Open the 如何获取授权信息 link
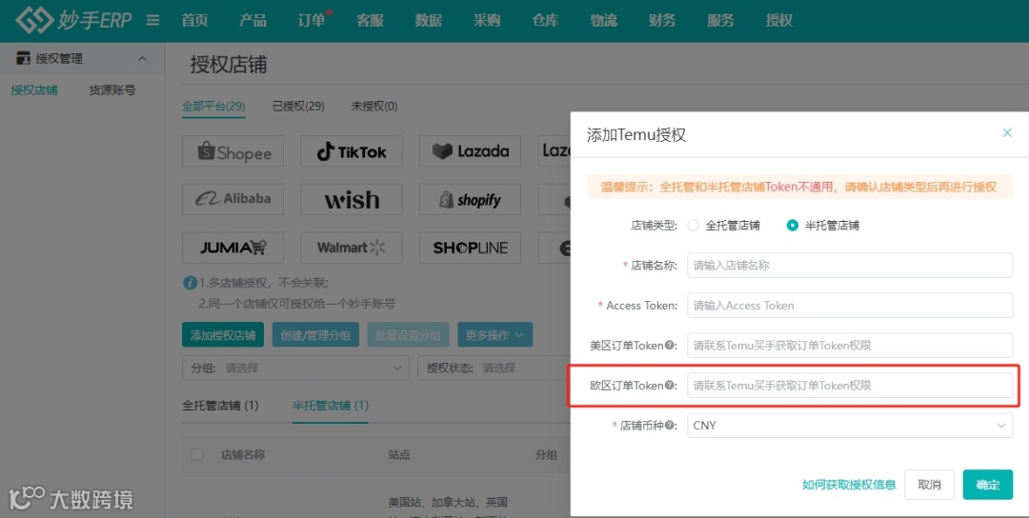This screenshot has width=1029, height=518. (849, 485)
